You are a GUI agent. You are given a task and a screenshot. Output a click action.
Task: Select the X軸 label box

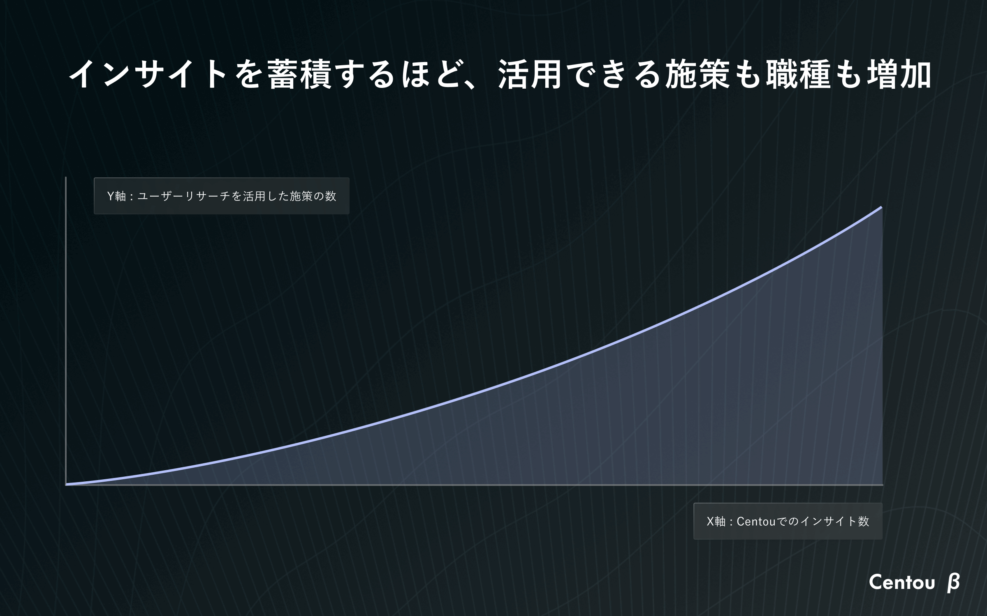[788, 521]
